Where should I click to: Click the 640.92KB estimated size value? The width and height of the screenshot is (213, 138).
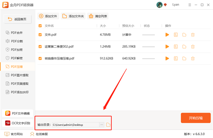click(x=129, y=58)
